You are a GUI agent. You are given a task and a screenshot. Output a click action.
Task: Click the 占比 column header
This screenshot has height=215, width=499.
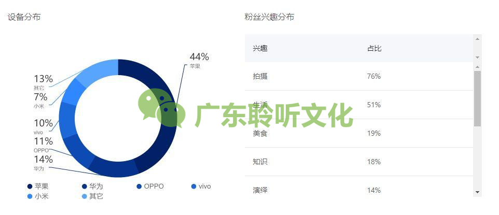click(374, 48)
